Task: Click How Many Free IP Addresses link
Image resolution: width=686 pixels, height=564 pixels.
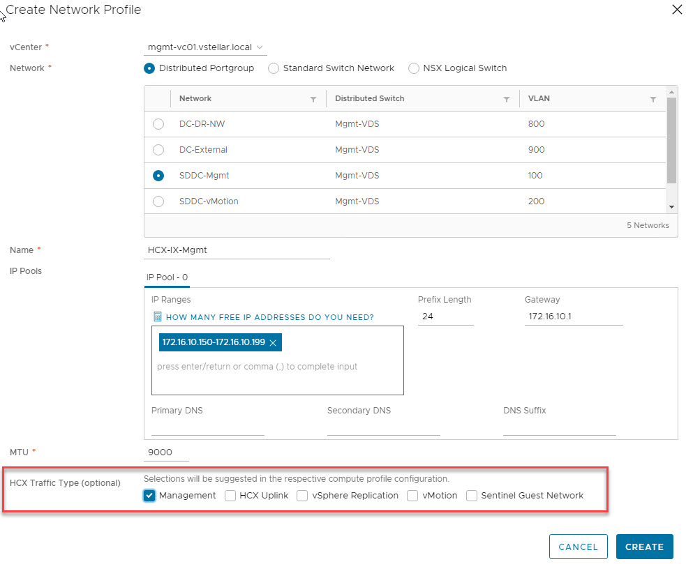Action: (269, 317)
